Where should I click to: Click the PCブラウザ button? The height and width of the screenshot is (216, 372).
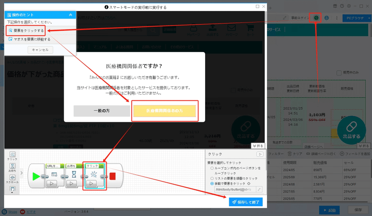pyautogui.click(x=355, y=18)
